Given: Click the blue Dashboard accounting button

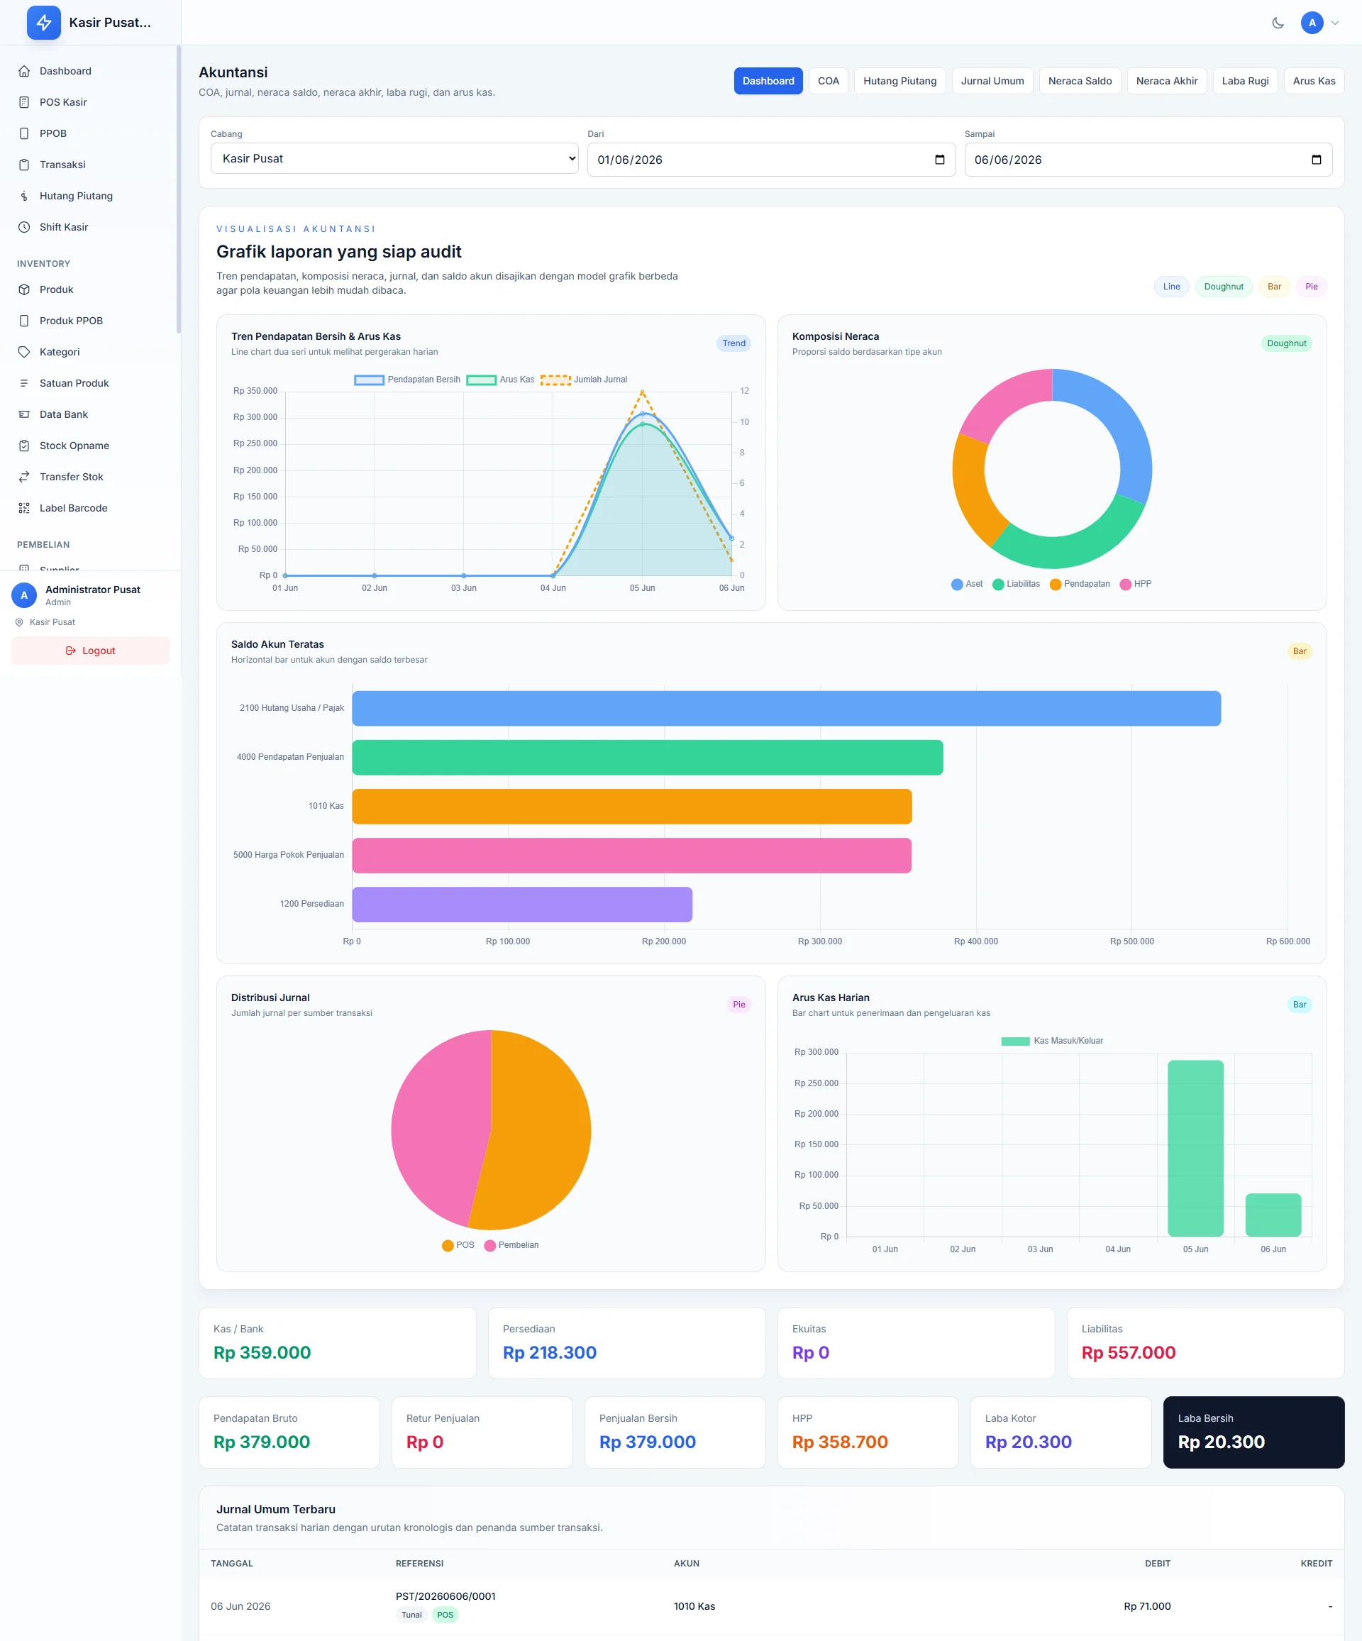Looking at the screenshot, I should [x=768, y=82].
